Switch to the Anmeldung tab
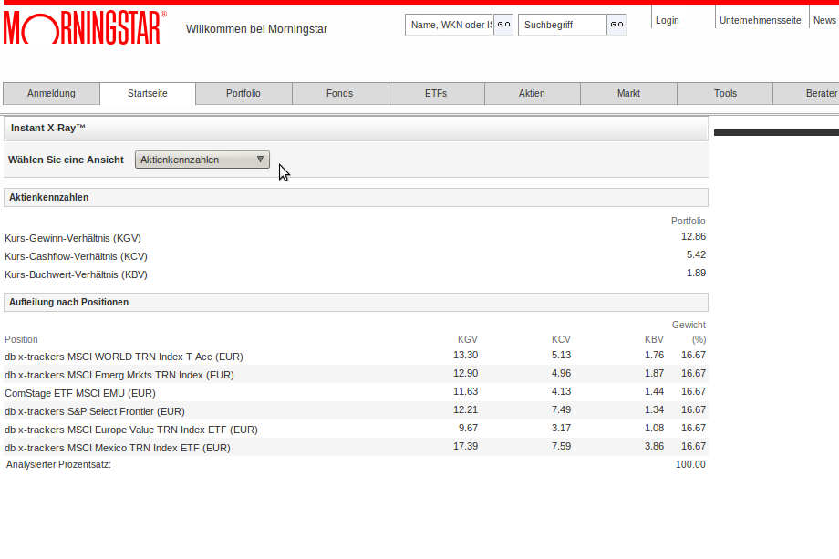The image size is (839, 559). coord(51,94)
